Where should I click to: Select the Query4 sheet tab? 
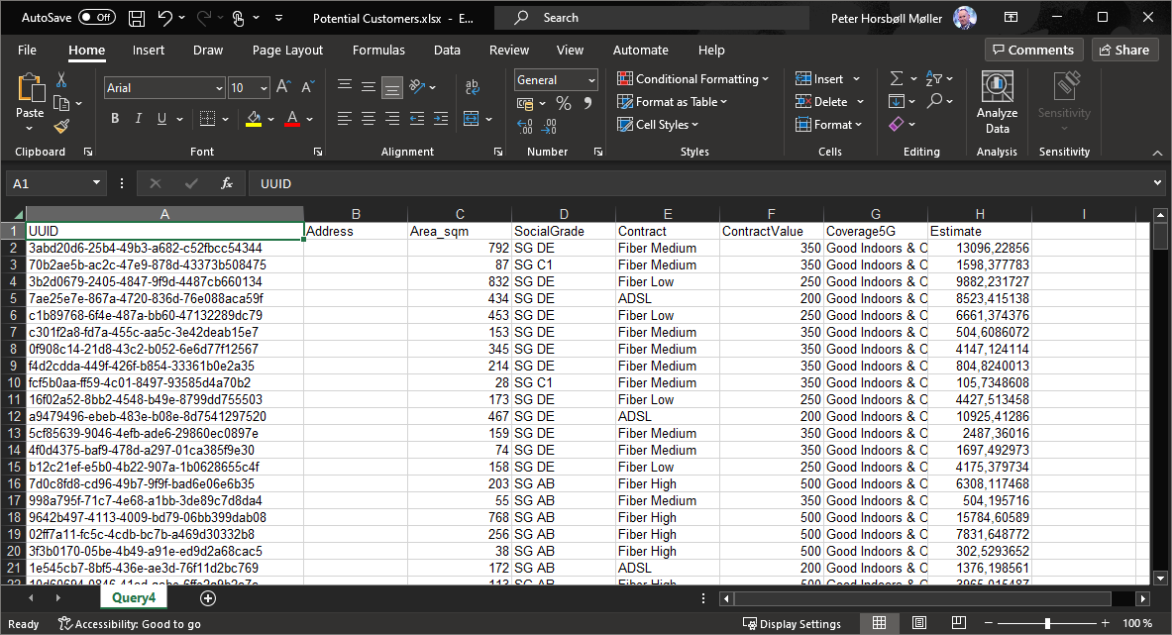point(133,597)
